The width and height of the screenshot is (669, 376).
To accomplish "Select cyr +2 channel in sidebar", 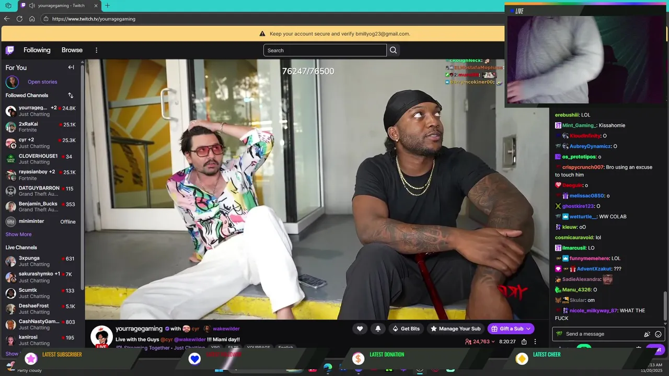I will click(x=40, y=143).
